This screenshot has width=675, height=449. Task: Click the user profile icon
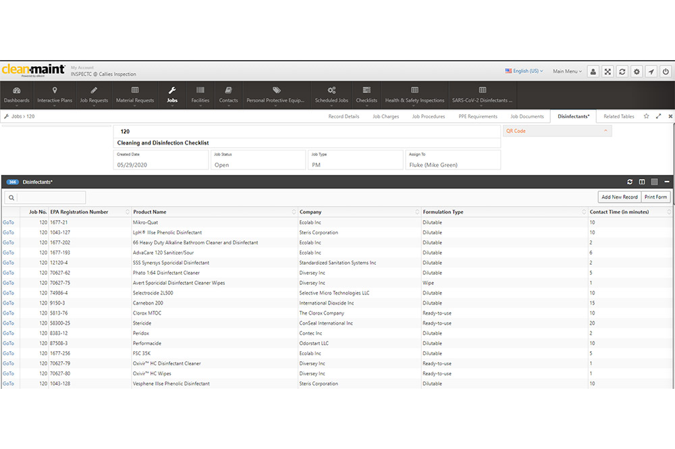(x=593, y=72)
